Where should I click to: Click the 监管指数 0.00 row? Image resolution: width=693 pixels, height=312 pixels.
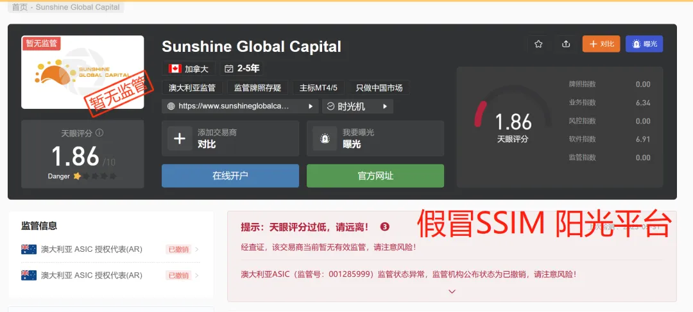click(610, 158)
